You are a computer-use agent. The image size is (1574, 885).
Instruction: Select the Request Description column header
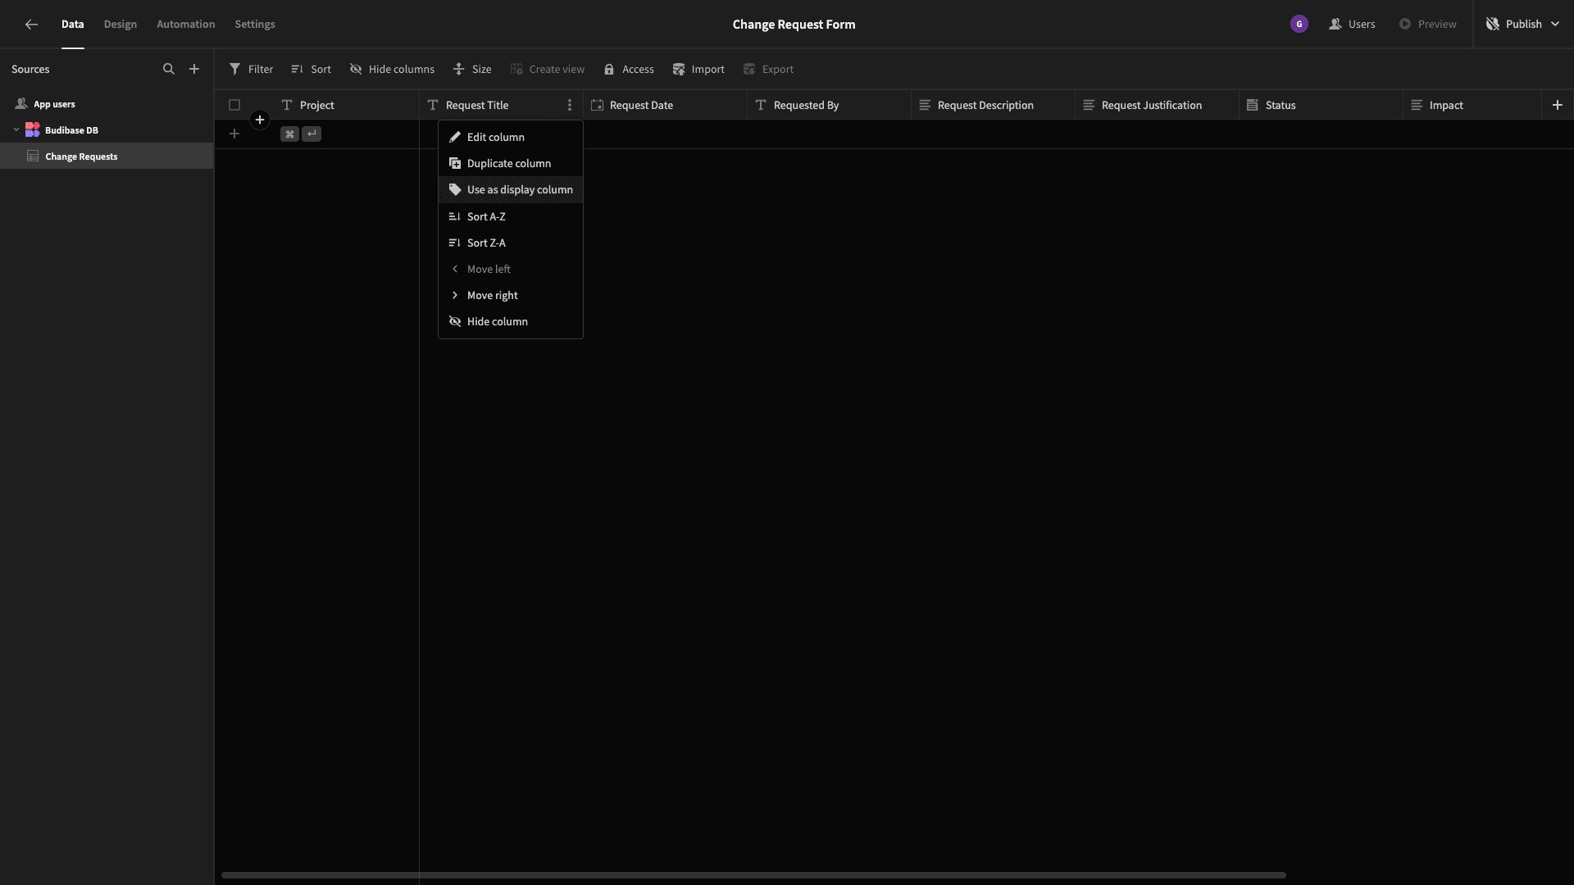click(x=993, y=105)
